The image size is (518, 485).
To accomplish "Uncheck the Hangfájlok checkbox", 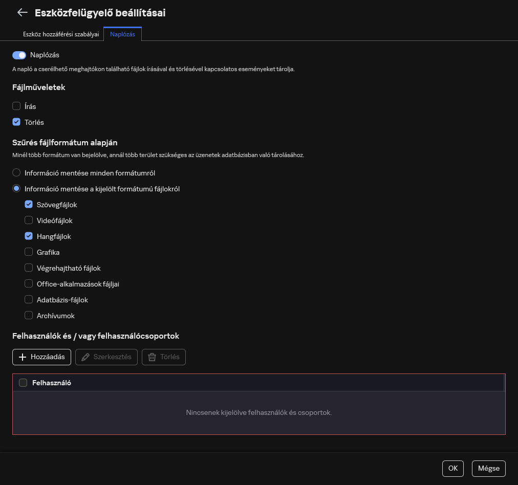I will (29, 236).
